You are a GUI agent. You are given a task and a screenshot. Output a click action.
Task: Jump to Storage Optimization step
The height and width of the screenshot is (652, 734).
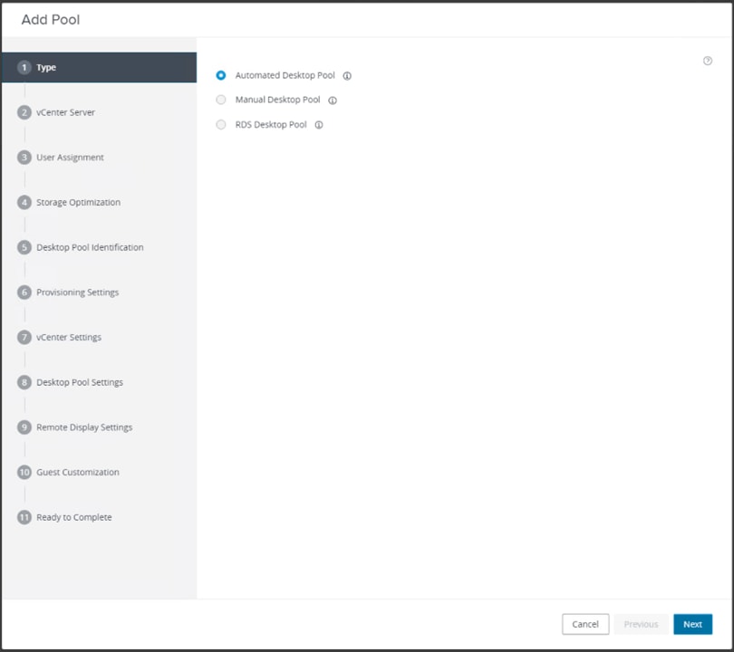(x=78, y=202)
